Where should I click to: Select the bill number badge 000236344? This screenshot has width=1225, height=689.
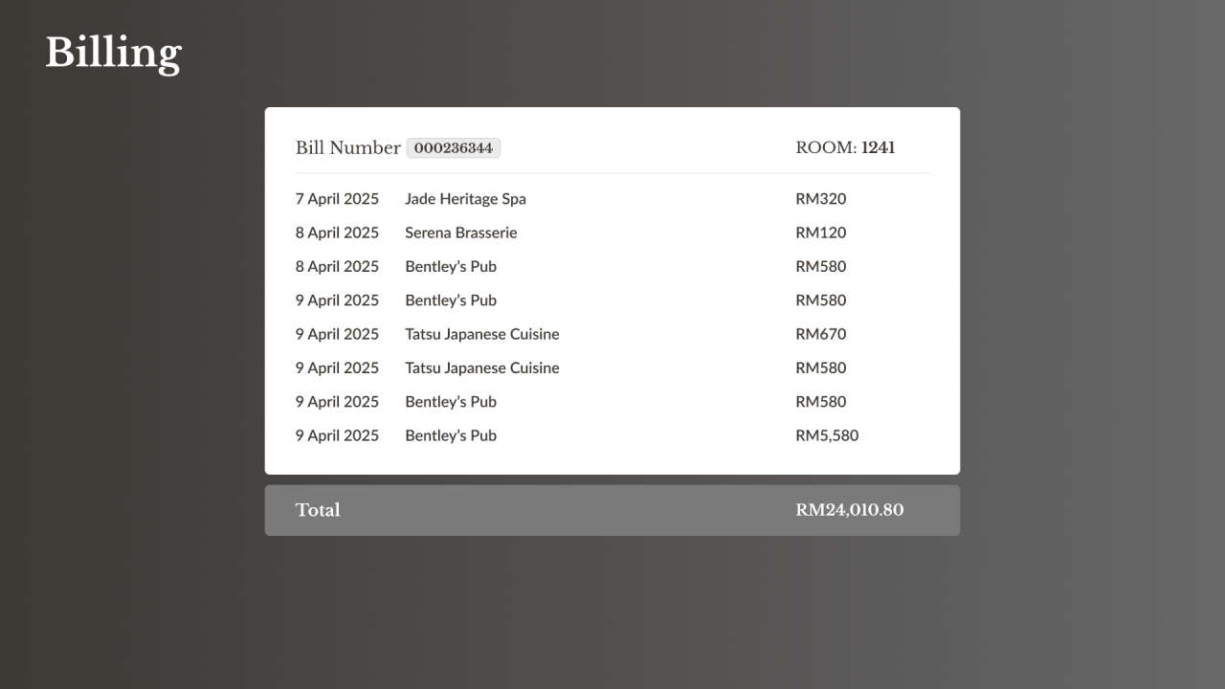point(454,148)
